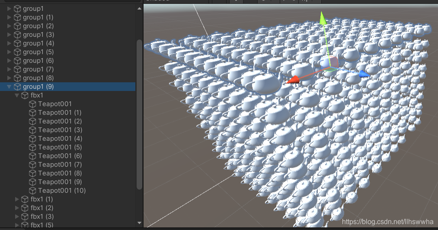Expand the group1 (7) node arrow
438x230 pixels.
click(x=9, y=69)
